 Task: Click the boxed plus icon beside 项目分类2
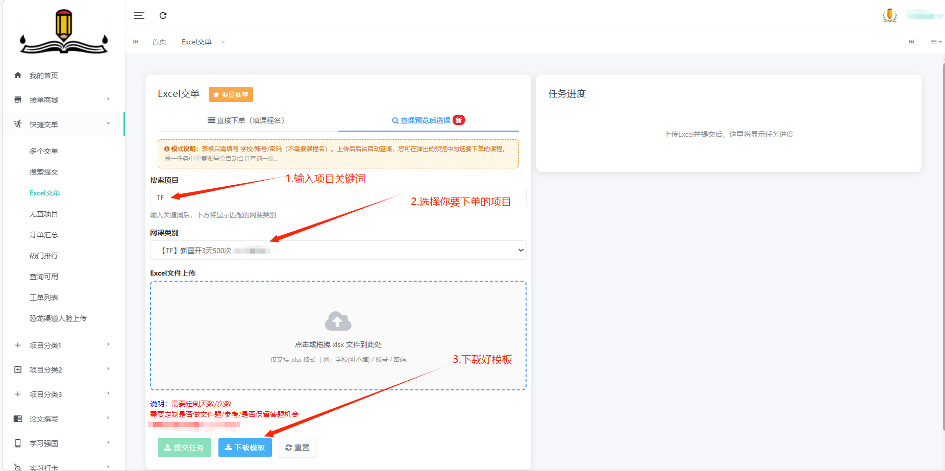(x=18, y=369)
